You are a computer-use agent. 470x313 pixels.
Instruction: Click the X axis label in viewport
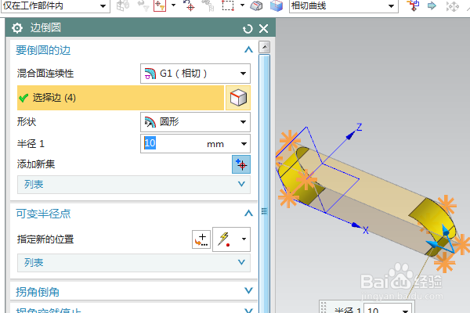365,230
